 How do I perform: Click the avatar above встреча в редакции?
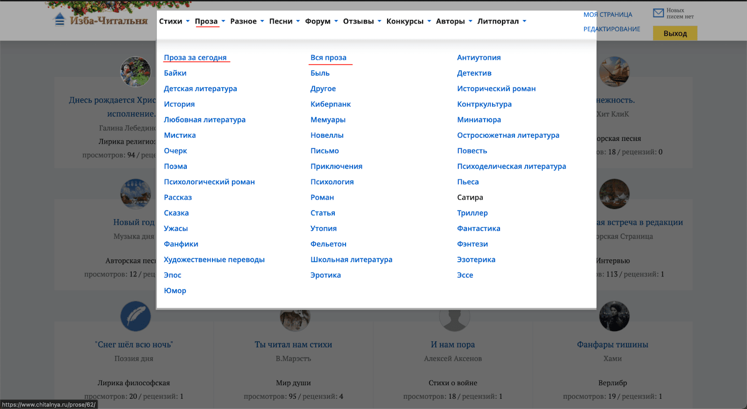tap(614, 194)
